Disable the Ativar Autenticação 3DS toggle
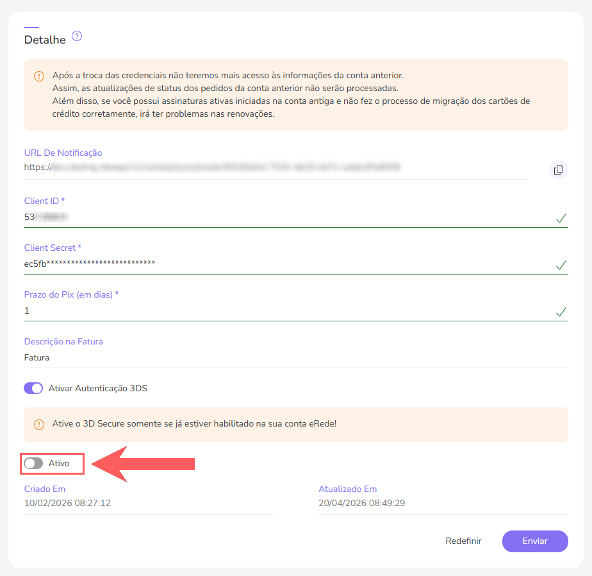This screenshot has width=592, height=576. (x=33, y=388)
